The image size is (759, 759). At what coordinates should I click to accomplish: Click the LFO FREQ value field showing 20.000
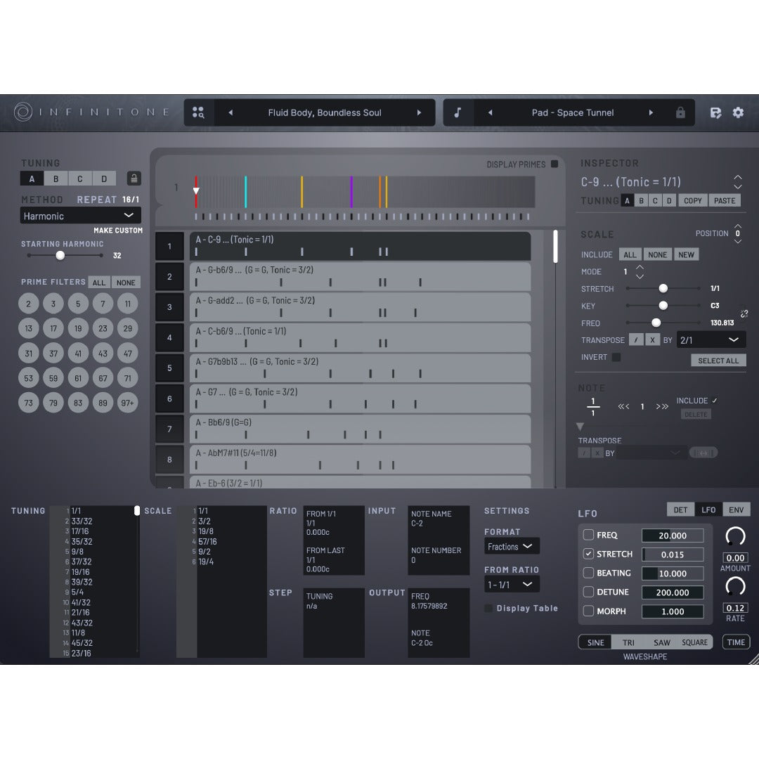[672, 535]
